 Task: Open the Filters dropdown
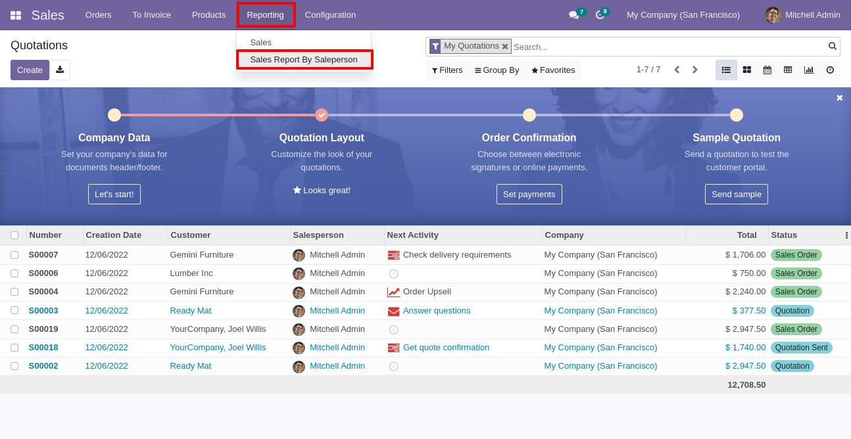point(447,70)
